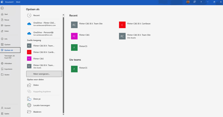
Task: Select the Deze pc computer icon
Action: point(29,99)
